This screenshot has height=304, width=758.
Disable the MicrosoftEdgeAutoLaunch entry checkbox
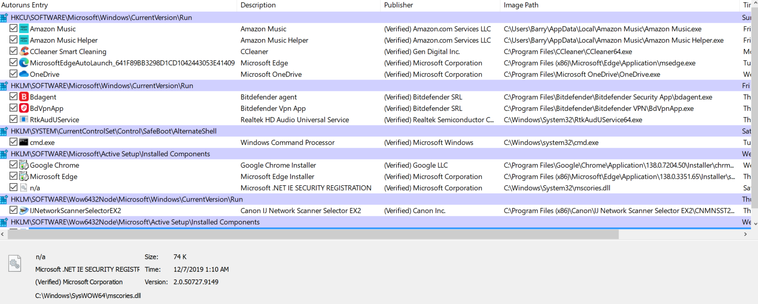14,63
